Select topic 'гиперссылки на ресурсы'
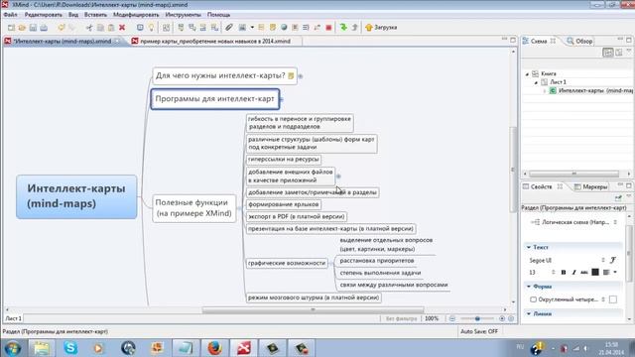Viewport: 635px width, 357px height. point(284,160)
